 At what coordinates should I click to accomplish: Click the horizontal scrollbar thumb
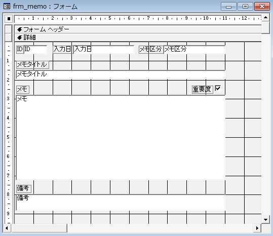pyautogui.click(x=39, y=228)
